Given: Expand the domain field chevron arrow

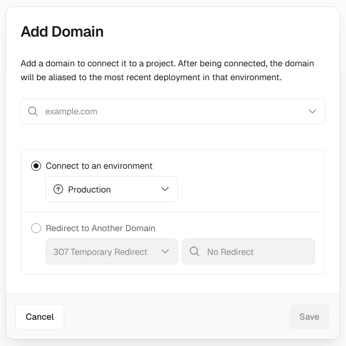Looking at the screenshot, I should (x=312, y=111).
